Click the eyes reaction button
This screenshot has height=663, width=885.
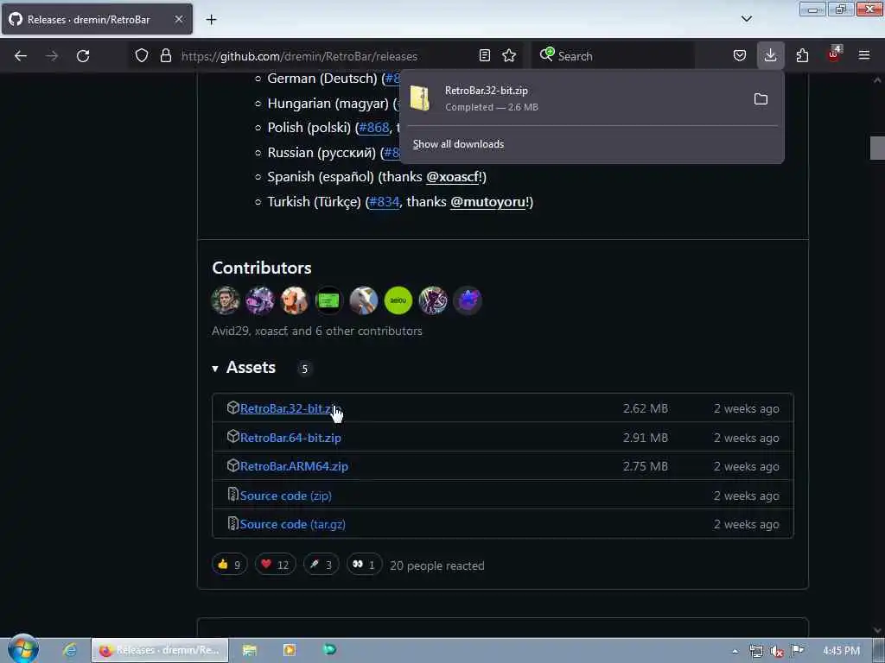click(364, 565)
